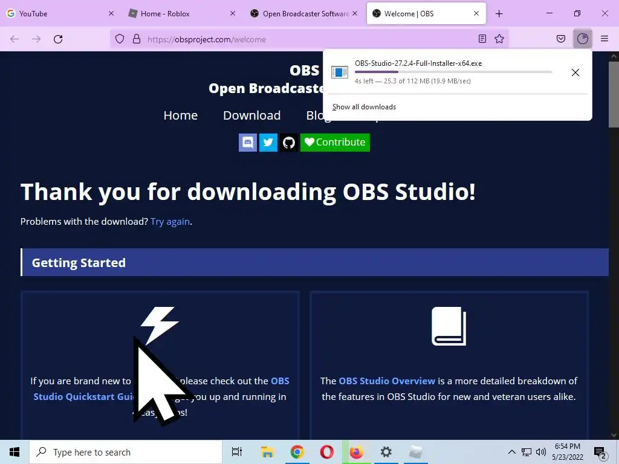Show hidden system tray icons
Viewport: 619px width, 464px height.
click(511, 452)
